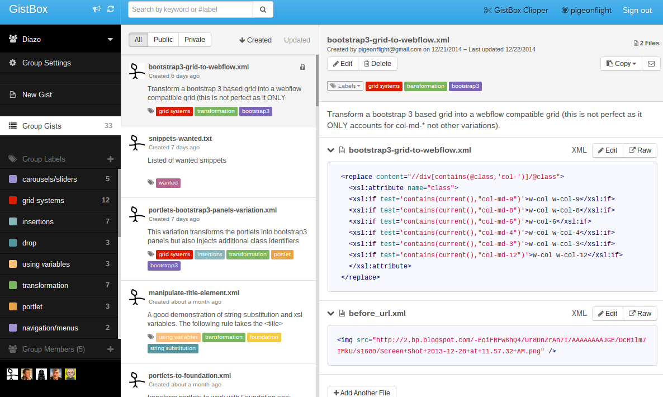Click the red grid systems color swatch
Image resolution: width=663 pixels, height=397 pixels.
click(x=13, y=200)
